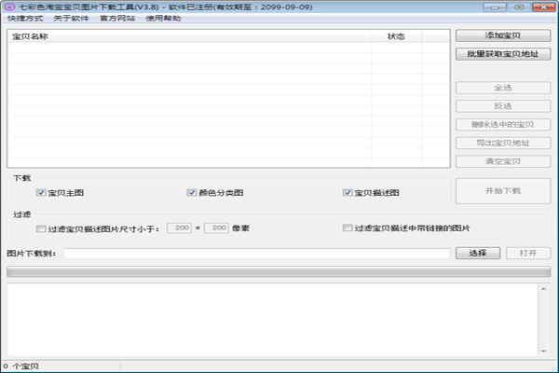Screen dimensions: 559x373
Task: Click the 选择 folder button
Action: tap(477, 253)
